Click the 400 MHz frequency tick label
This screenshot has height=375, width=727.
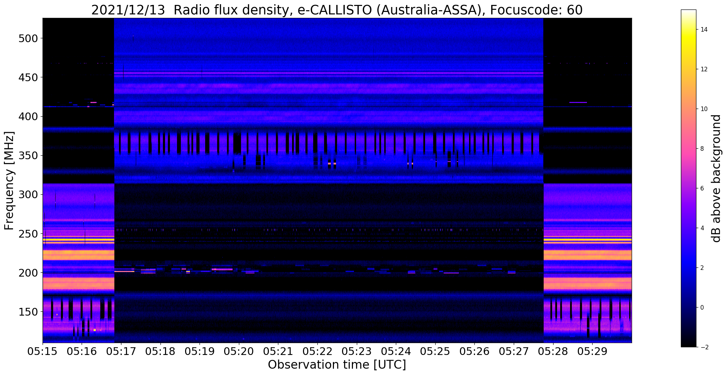(x=28, y=116)
